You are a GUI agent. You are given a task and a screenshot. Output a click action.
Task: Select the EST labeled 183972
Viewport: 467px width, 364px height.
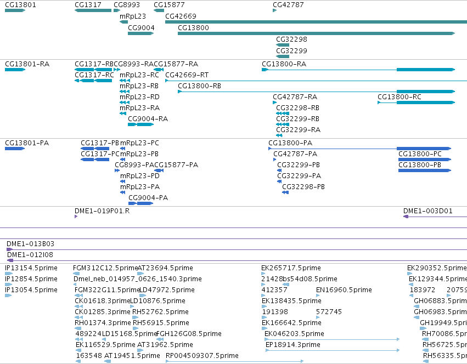coord(423,290)
